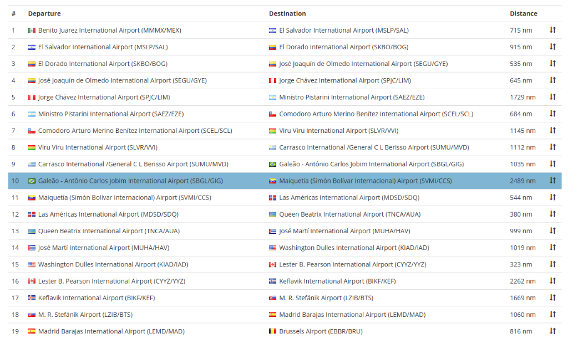This screenshot has width=568, height=344.
Task: Click the reorder arrows for the 2262 nm leg
Action: [552, 281]
